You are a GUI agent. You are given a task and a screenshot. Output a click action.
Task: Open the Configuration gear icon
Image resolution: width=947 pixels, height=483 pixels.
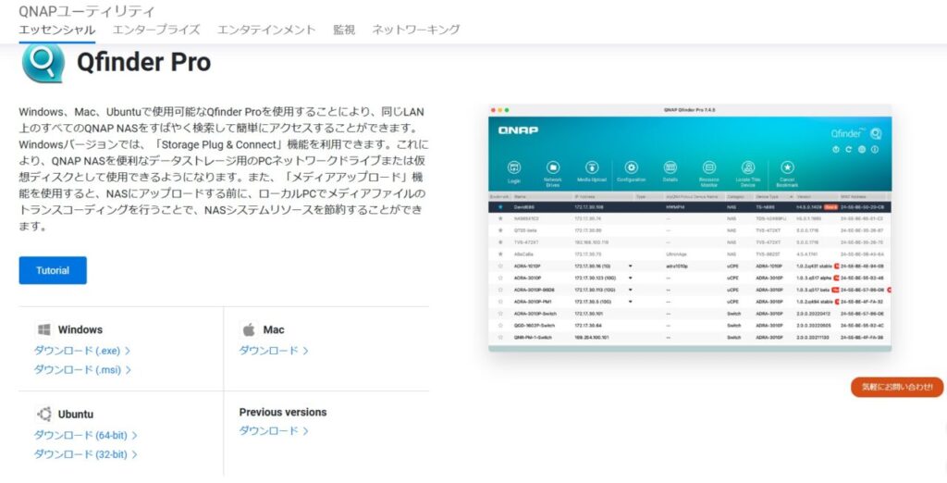(631, 167)
